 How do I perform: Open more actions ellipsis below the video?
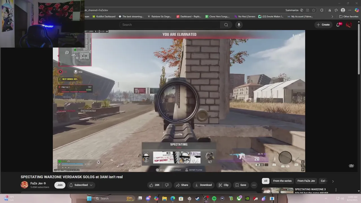tap(254, 185)
